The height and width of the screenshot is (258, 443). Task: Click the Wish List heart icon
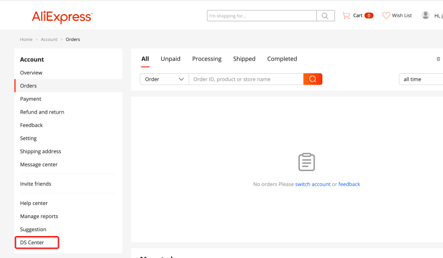(386, 15)
